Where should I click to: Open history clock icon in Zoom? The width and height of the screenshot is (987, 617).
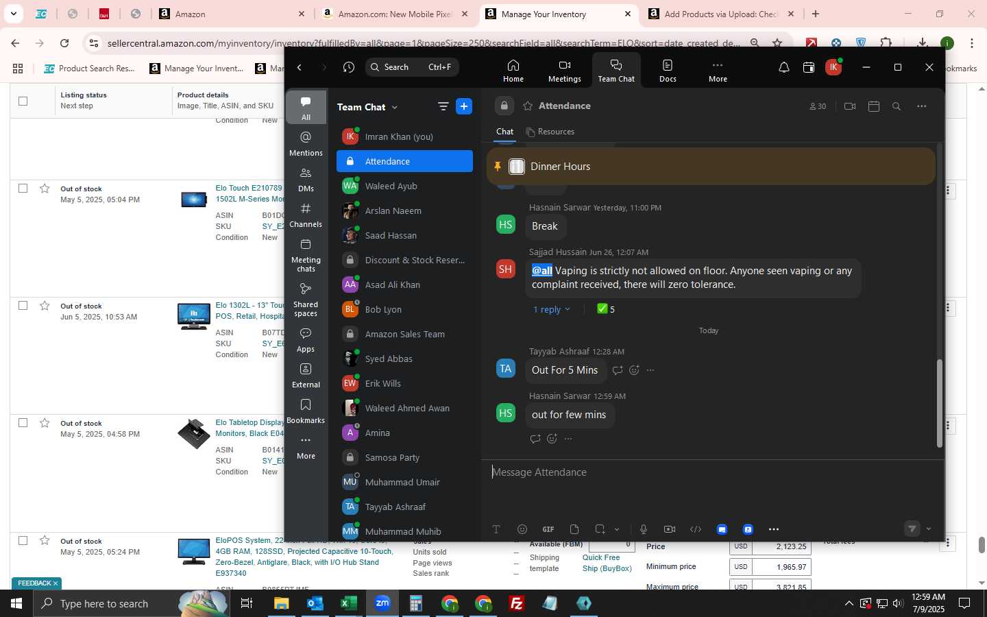(x=349, y=67)
